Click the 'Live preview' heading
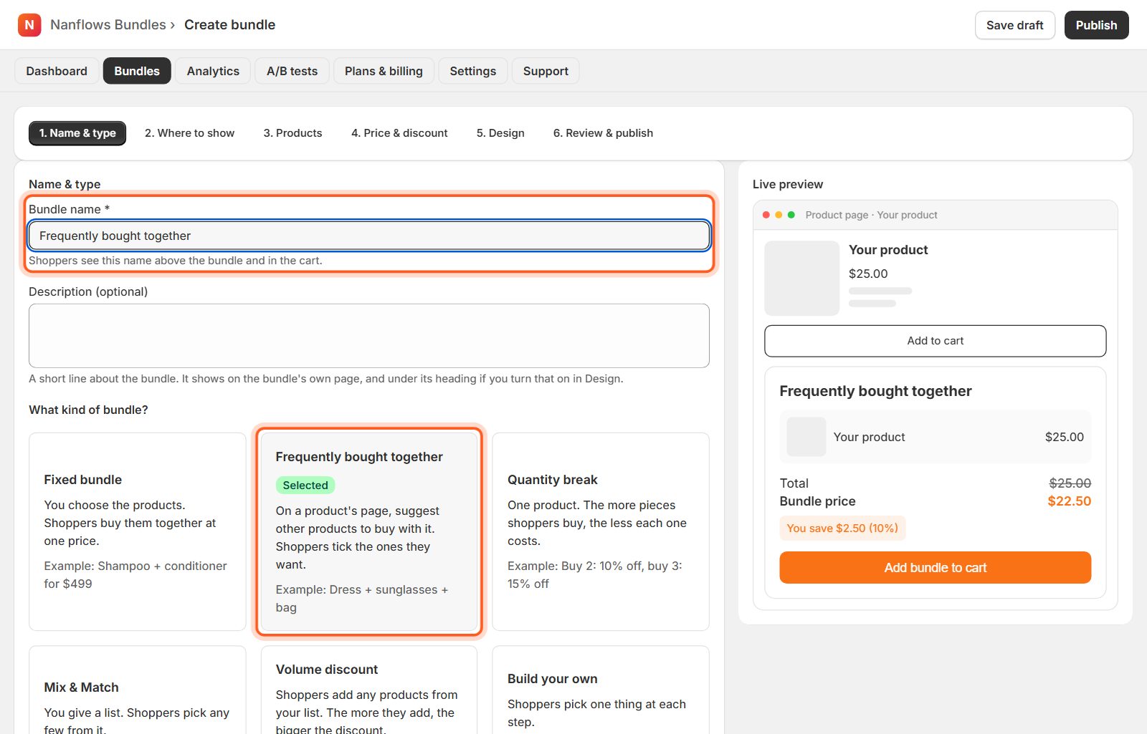This screenshot has width=1147, height=734. (x=788, y=184)
